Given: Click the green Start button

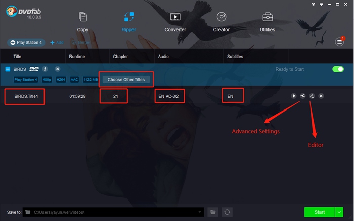Looking at the screenshot, I should point(320,212).
